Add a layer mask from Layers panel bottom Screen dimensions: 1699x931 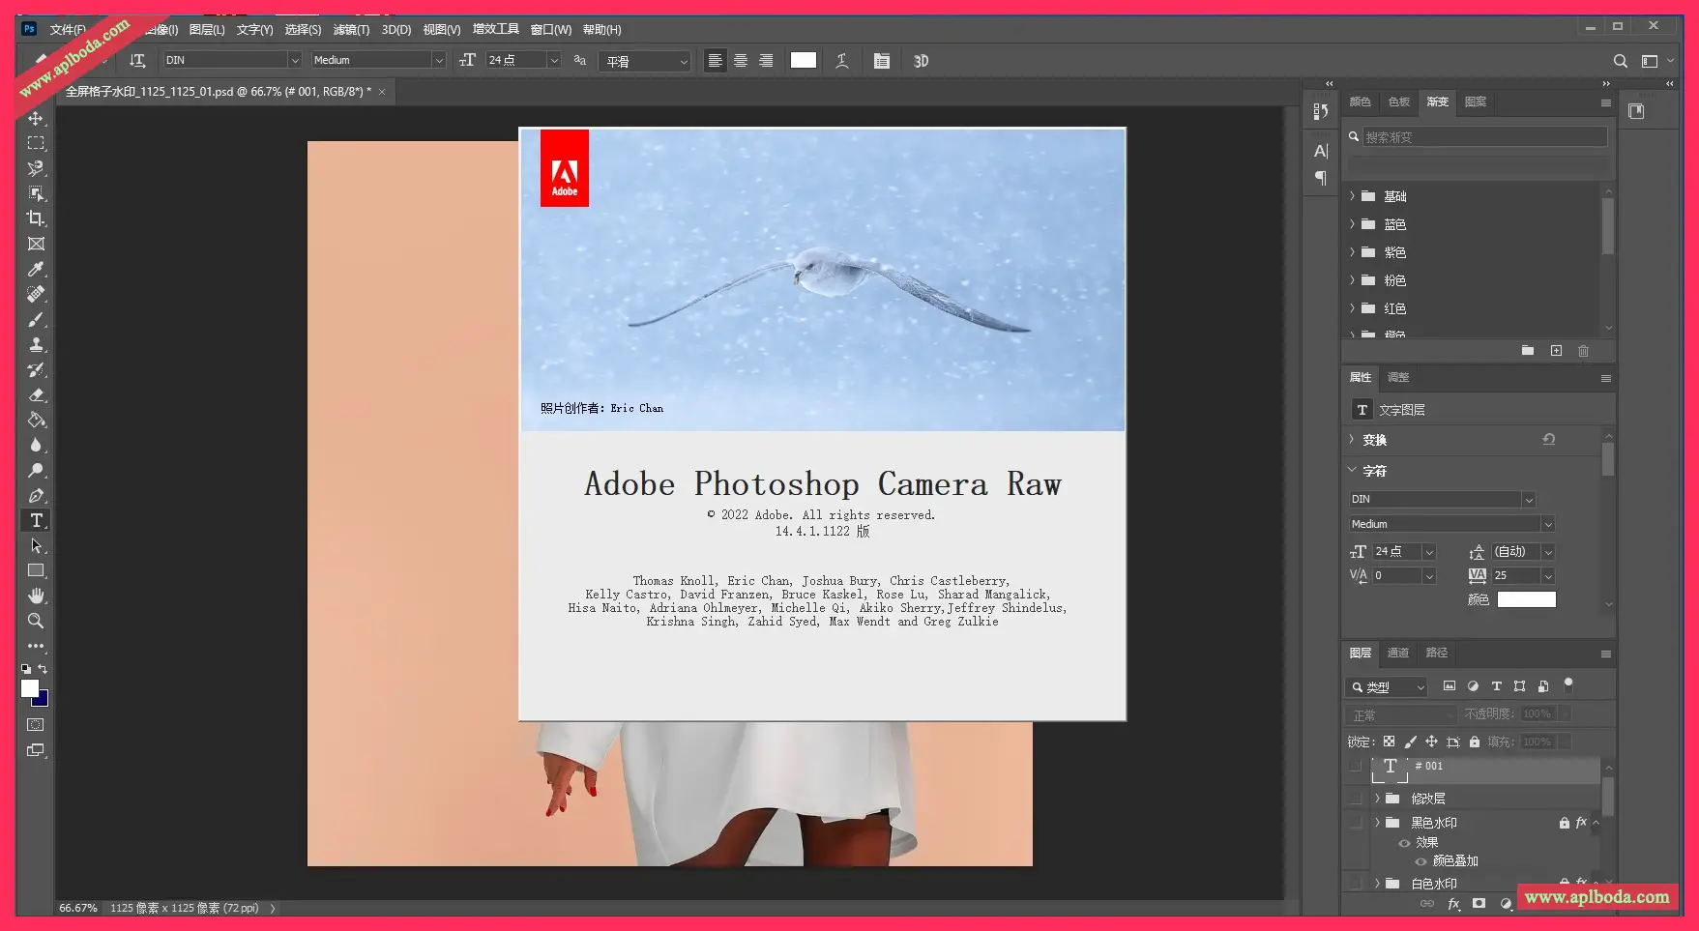pos(1479,904)
